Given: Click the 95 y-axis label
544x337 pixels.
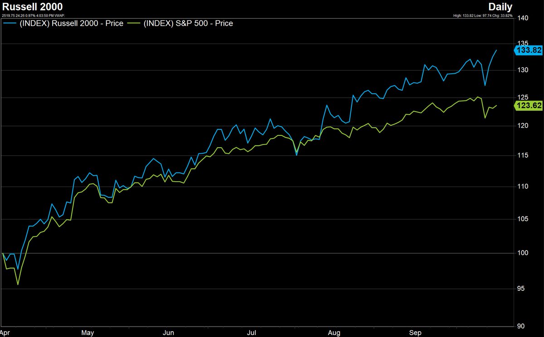Looking at the screenshot, I should point(520,289).
